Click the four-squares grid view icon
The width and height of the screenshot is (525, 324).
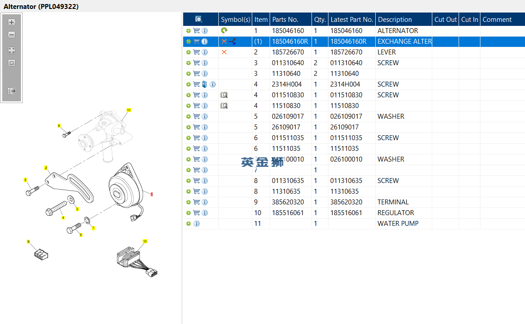pos(12,50)
